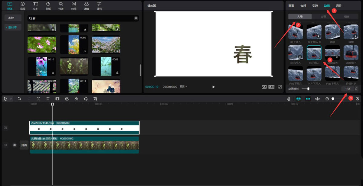Open the pointer selection tool dropdown
The width and height of the screenshot is (363, 186).
[x=11, y=99]
